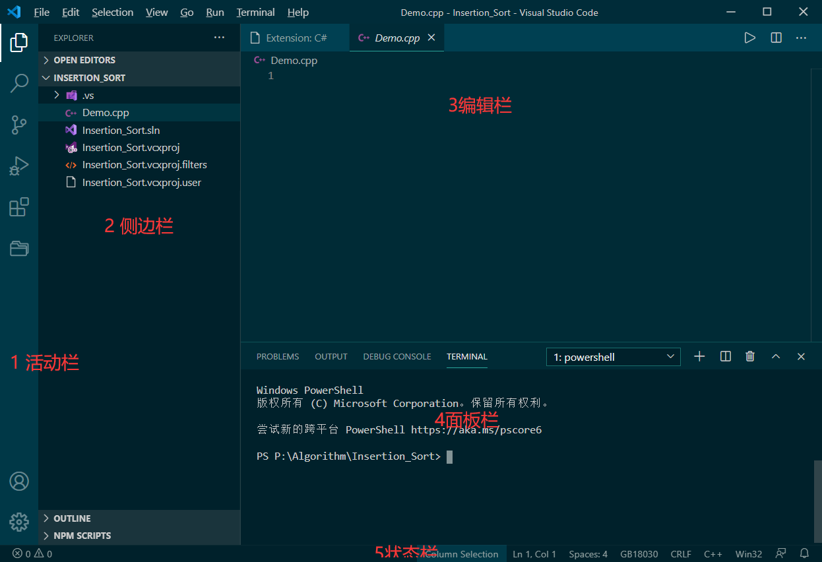Expand the OUTLINE section

(x=139, y=518)
